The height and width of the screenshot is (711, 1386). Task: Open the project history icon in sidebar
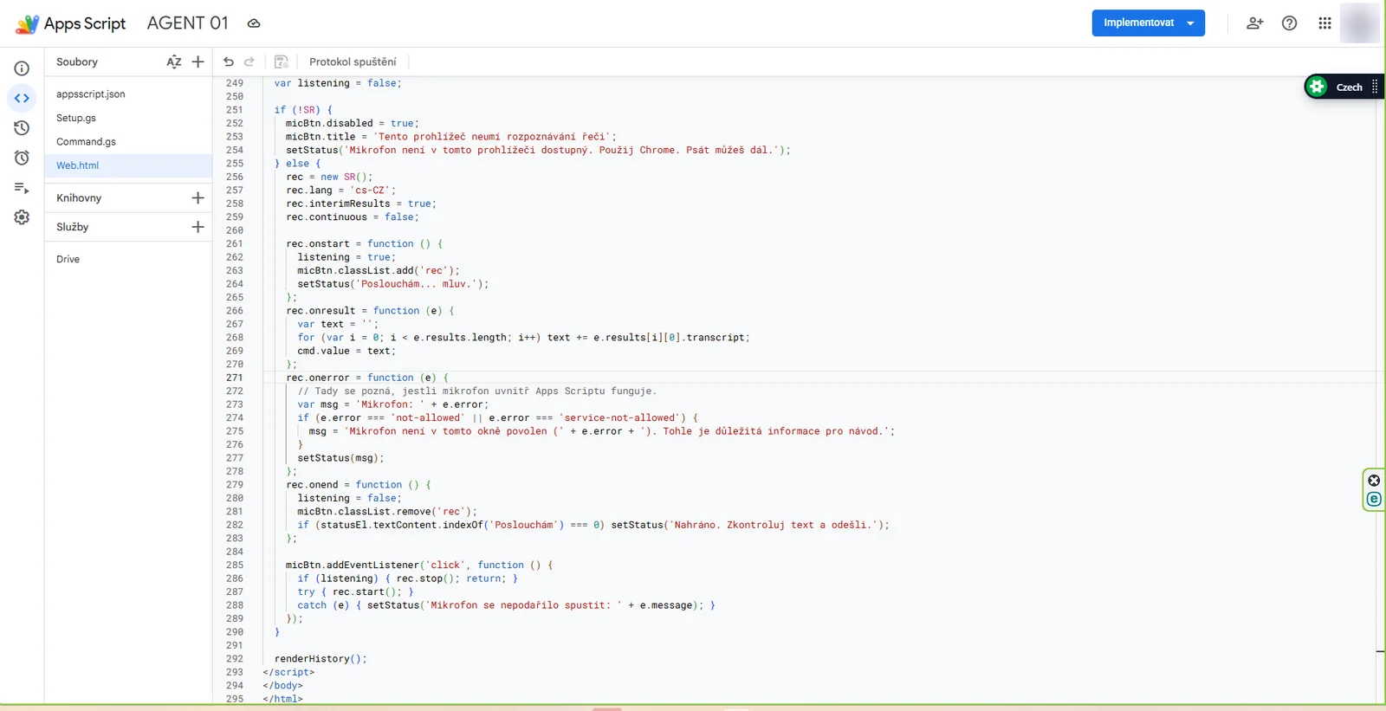click(x=22, y=128)
